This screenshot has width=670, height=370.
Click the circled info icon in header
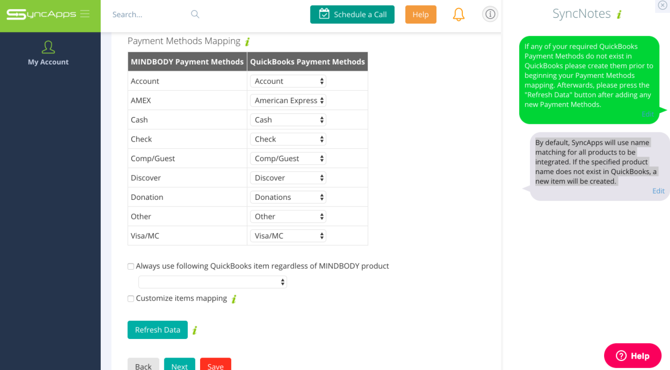tap(490, 14)
